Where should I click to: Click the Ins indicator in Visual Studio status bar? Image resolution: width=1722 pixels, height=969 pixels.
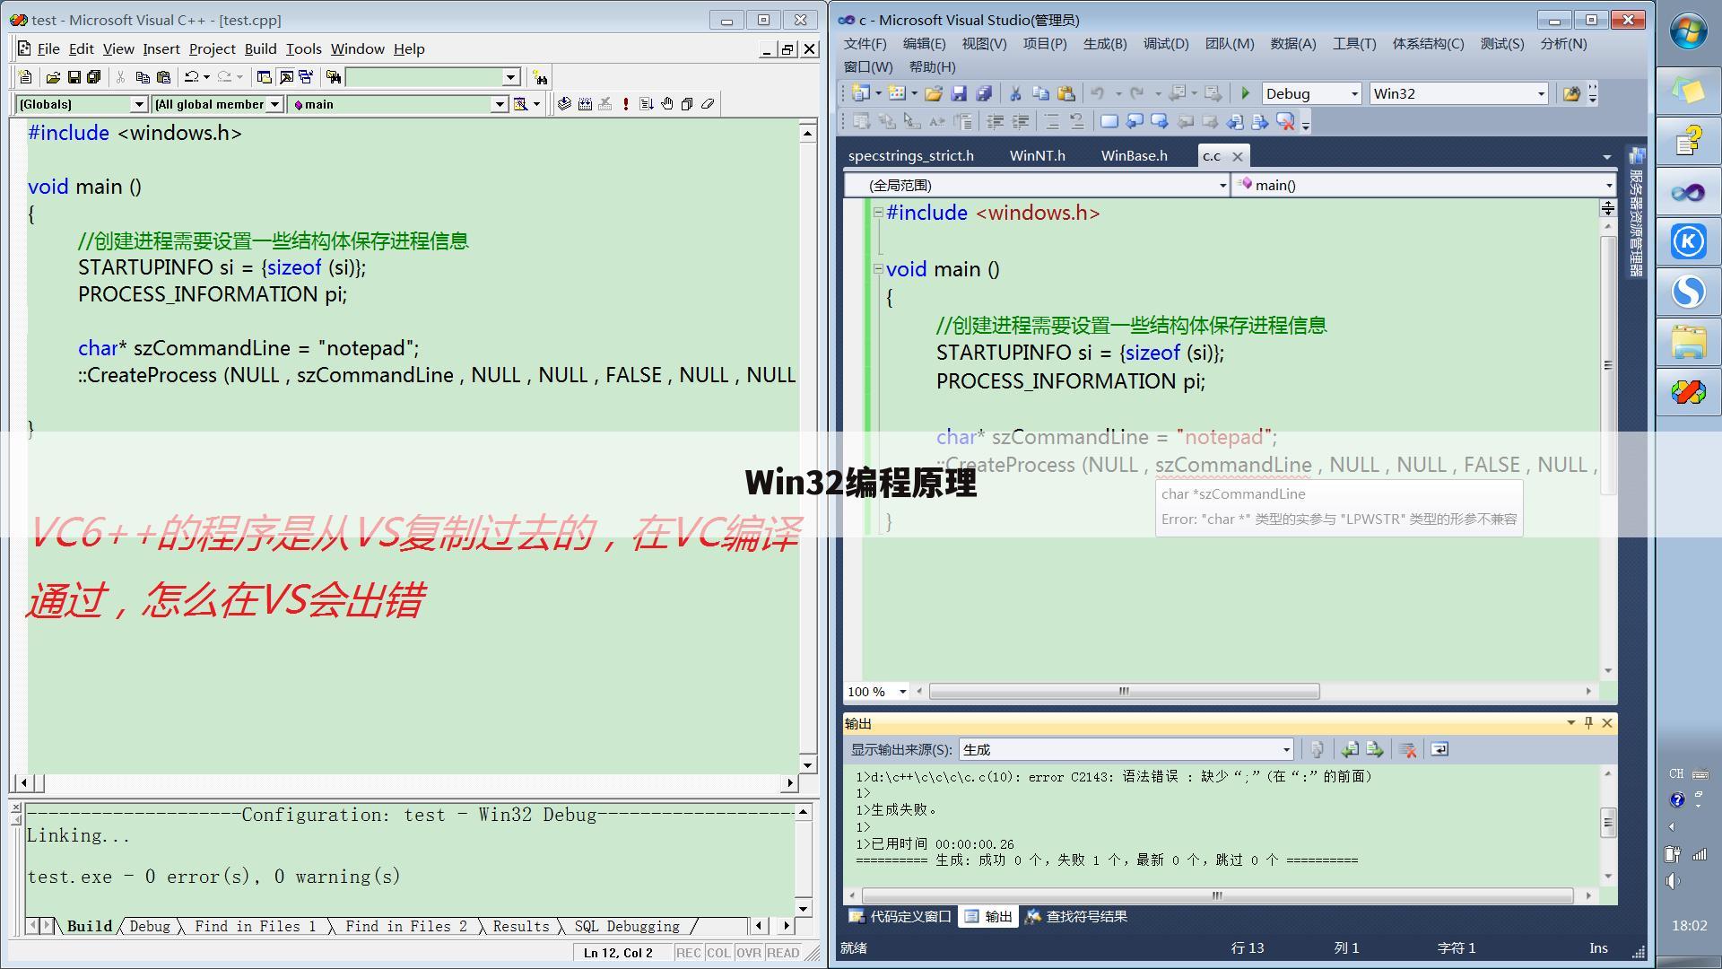(1598, 947)
